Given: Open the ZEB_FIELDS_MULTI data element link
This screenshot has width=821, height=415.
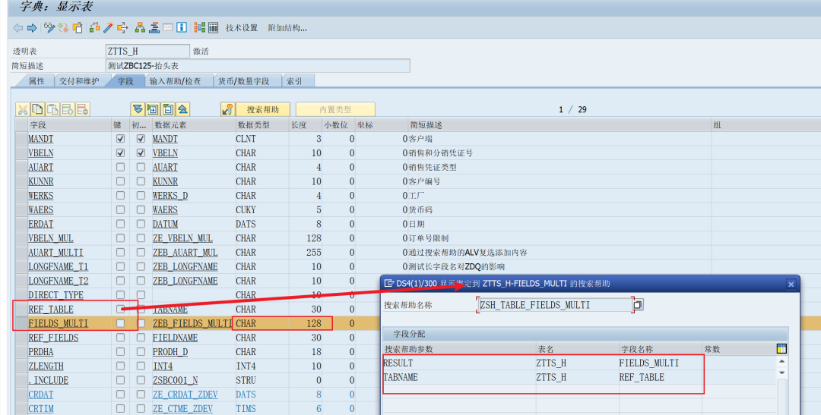Looking at the screenshot, I should [x=192, y=323].
